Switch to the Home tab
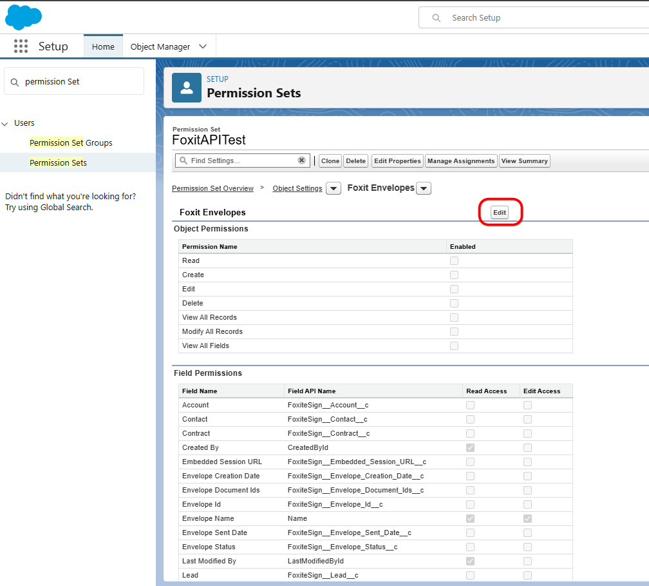This screenshot has width=649, height=586. point(103,46)
